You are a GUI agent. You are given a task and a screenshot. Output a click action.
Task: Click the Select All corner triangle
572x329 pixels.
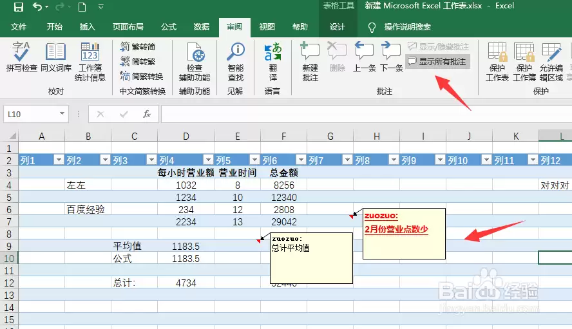13,136
